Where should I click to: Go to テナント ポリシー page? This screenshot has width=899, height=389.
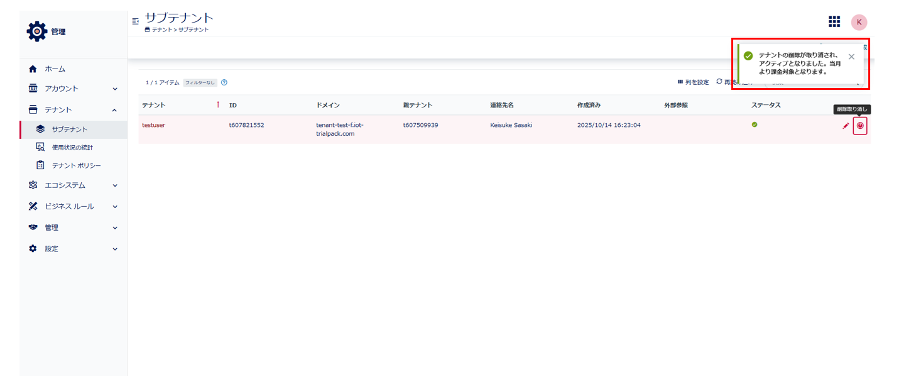[76, 165]
